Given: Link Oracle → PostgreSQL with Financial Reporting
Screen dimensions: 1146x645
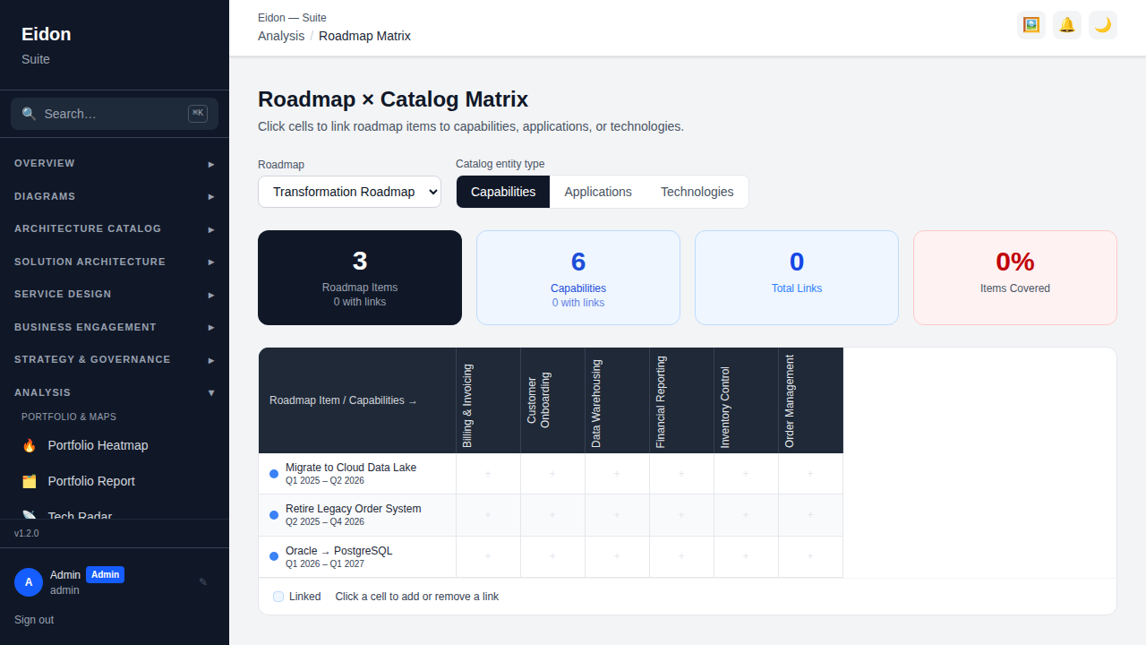Looking at the screenshot, I should coord(681,556).
